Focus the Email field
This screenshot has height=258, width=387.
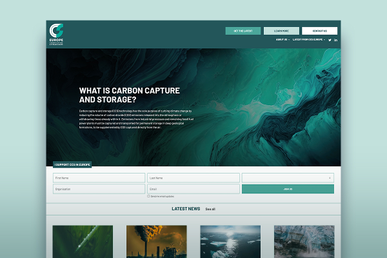click(x=193, y=189)
